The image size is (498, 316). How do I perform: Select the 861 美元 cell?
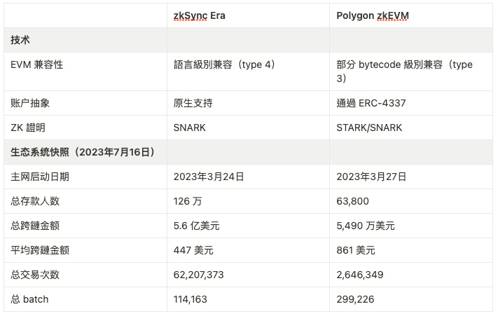[x=411, y=250]
